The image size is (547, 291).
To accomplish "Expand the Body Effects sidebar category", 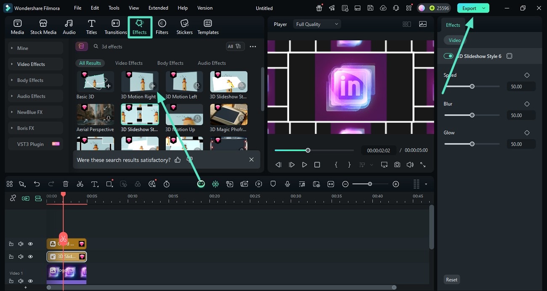I will click(x=35, y=80).
